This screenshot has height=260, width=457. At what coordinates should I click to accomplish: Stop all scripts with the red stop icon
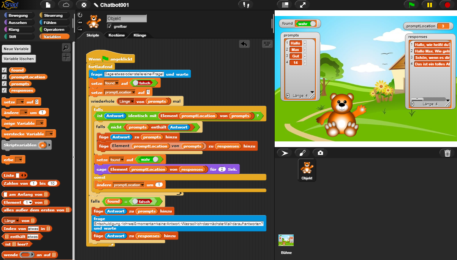(448, 5)
